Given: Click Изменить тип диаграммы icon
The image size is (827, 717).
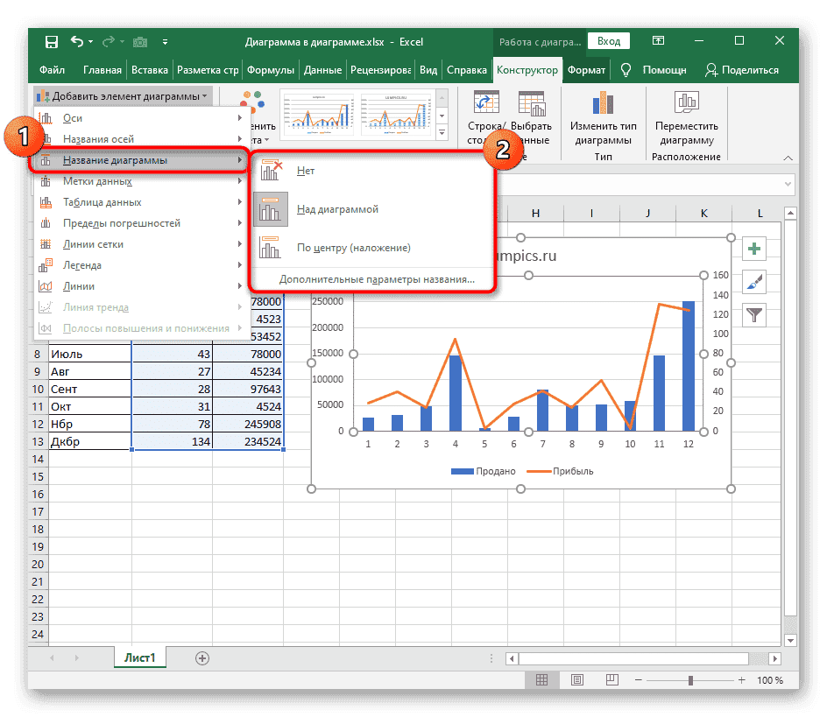Looking at the screenshot, I should click(x=602, y=105).
